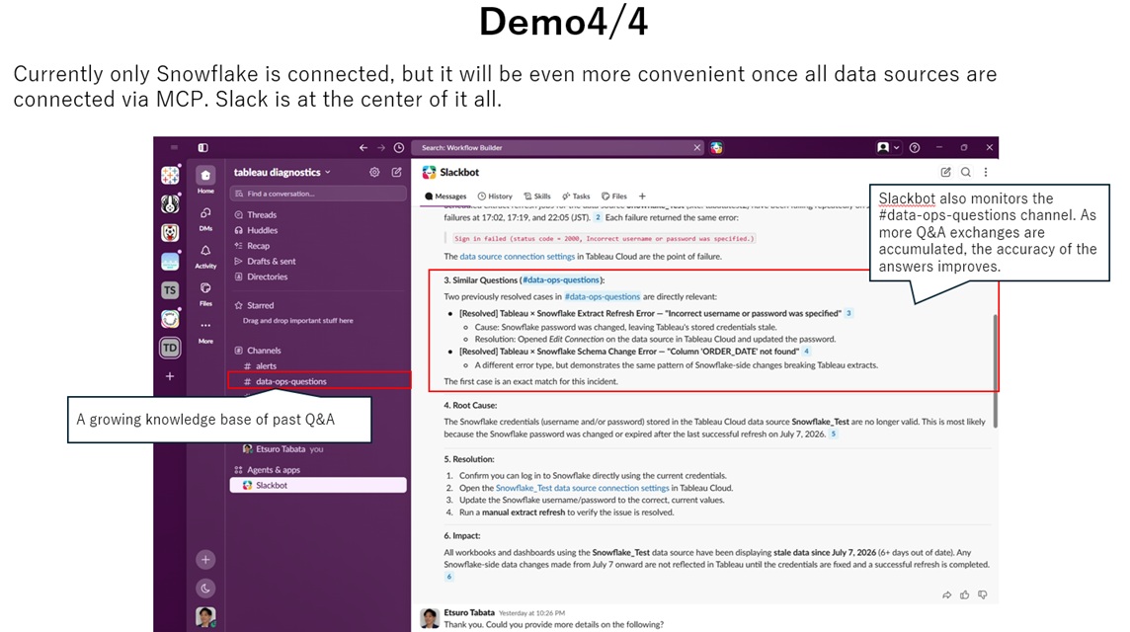Toggle the moon pause notifications icon
Image resolution: width=1130 pixels, height=632 pixels.
(x=205, y=588)
